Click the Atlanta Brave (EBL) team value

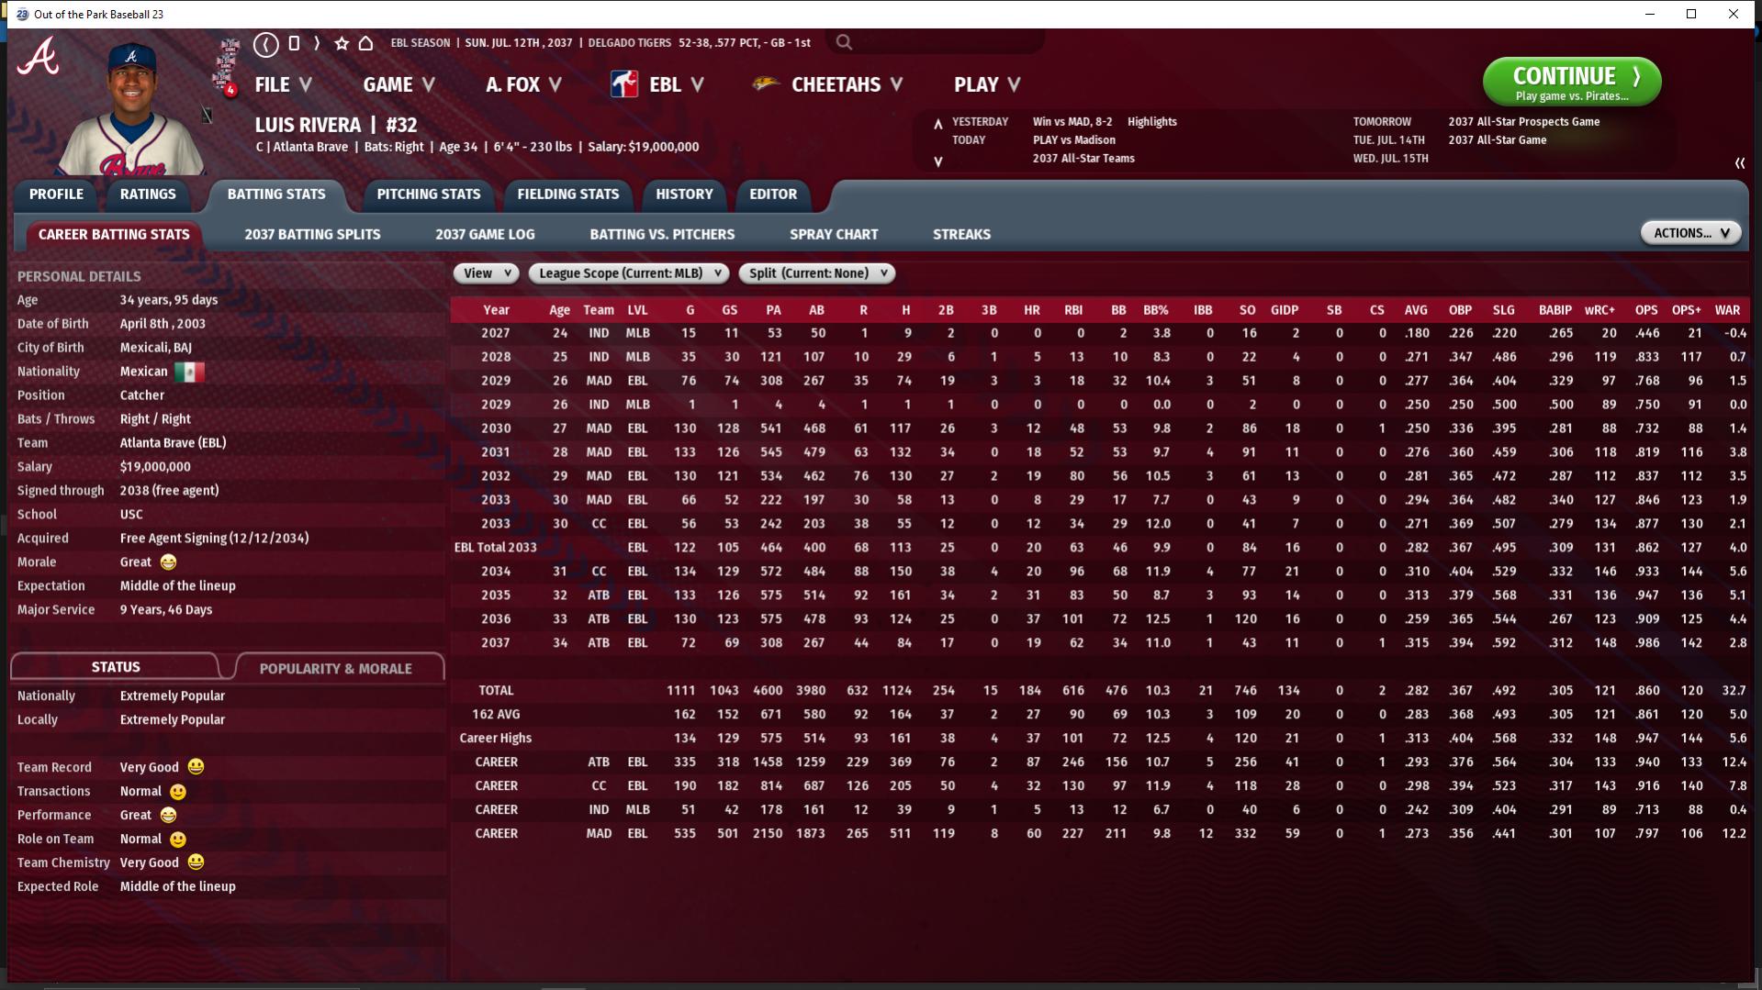tap(173, 443)
